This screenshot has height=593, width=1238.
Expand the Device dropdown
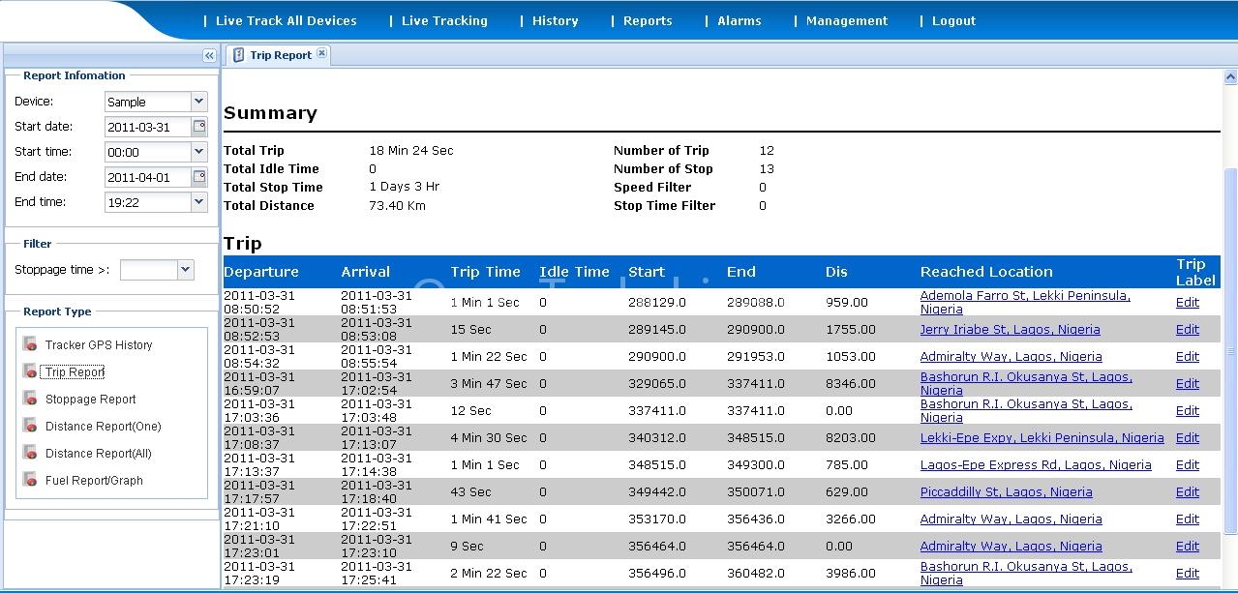198,101
